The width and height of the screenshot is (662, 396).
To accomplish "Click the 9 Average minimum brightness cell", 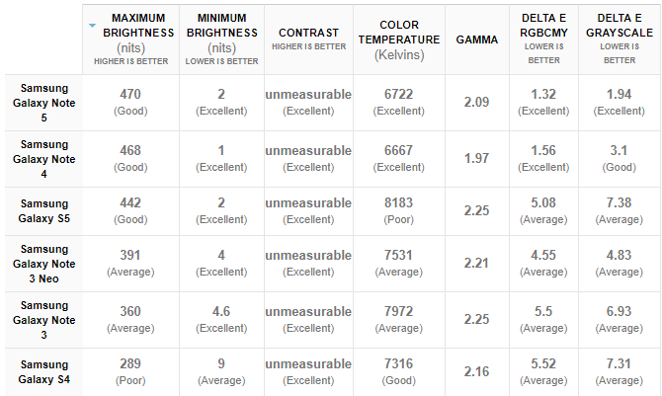I will pyautogui.click(x=221, y=372).
